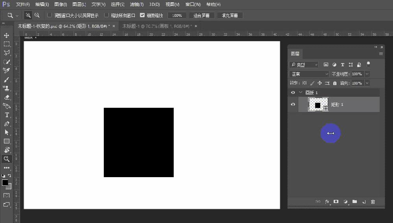The width and height of the screenshot is (393, 223).
Task: Hide the 画板 1 artboard visibility eye
Action: pyautogui.click(x=293, y=92)
